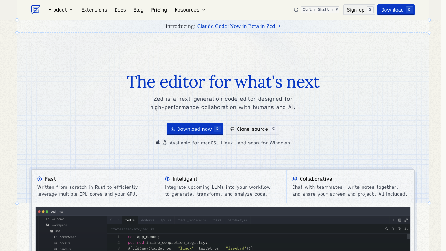
Task: Open the Claude Code beta announcement link
Action: click(x=239, y=26)
